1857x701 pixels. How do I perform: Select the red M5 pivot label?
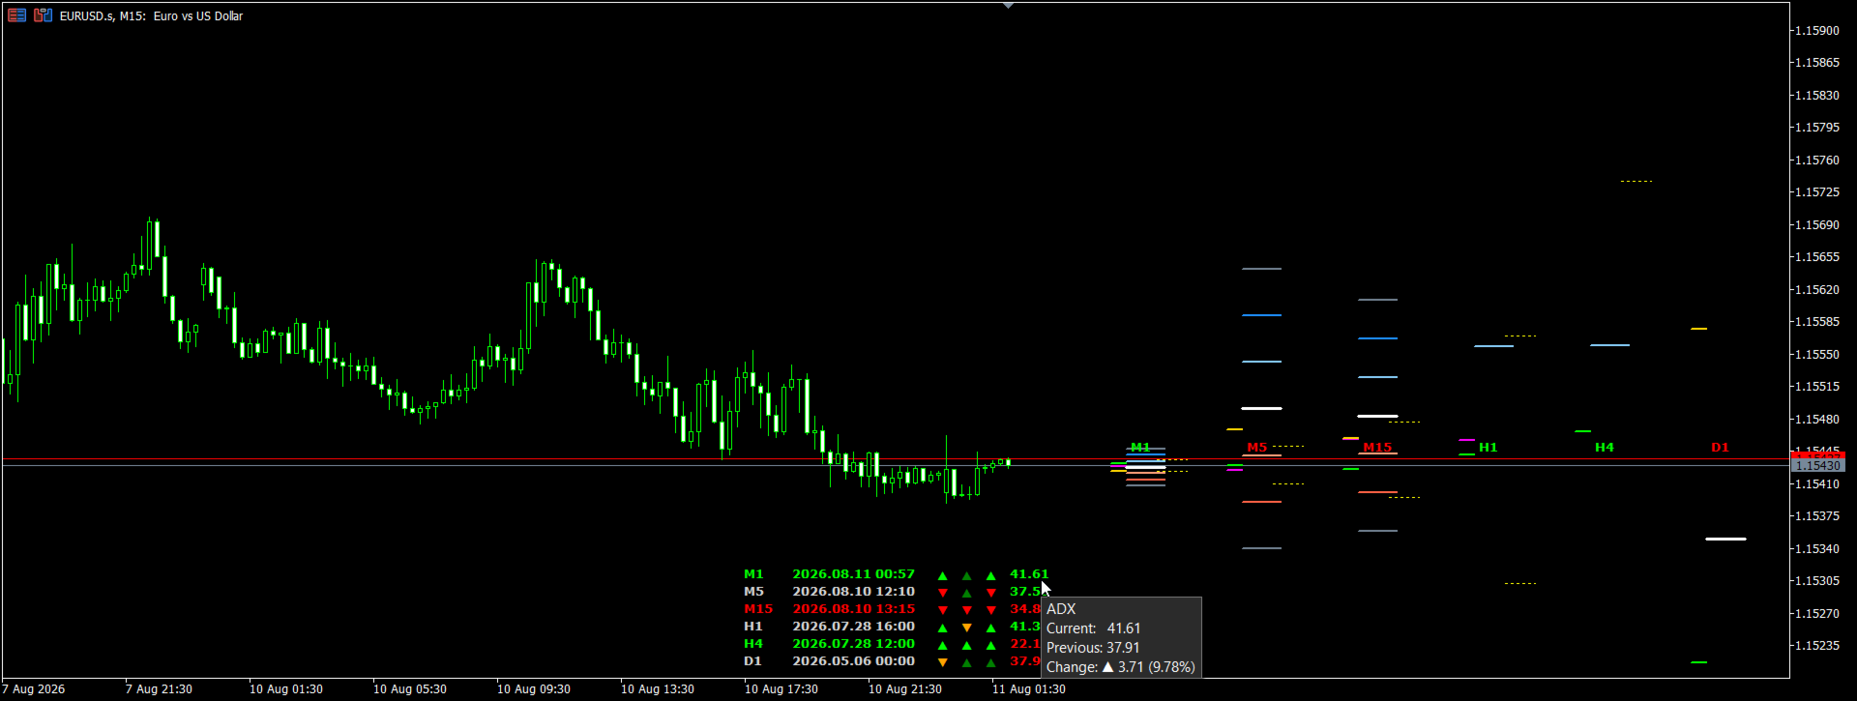1256,448
